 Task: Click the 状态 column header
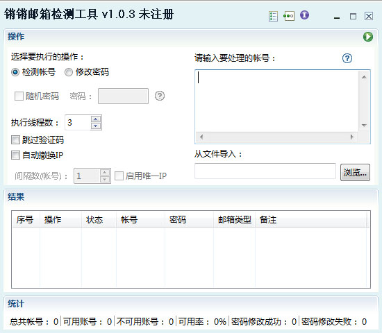pyautogui.click(x=99, y=219)
